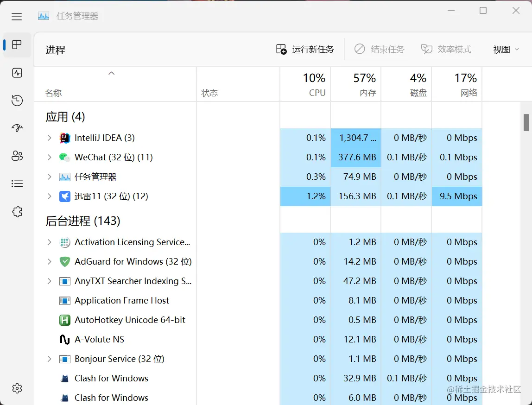This screenshot has width=532, height=405.
Task: Select the A-Volute NS row
Action: [x=258, y=339]
